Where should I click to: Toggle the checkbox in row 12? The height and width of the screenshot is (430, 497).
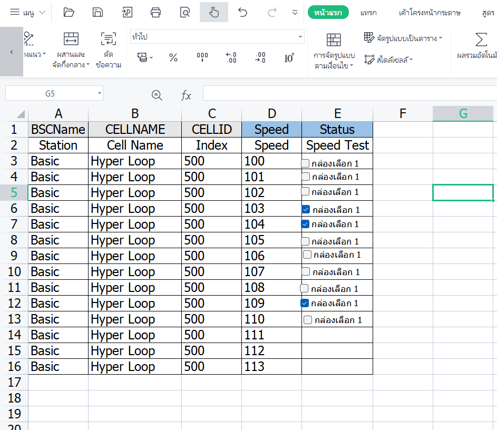click(x=304, y=302)
